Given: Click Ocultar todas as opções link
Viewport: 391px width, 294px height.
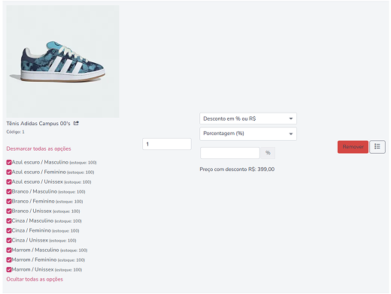Looking at the screenshot, I should (x=35, y=279).
